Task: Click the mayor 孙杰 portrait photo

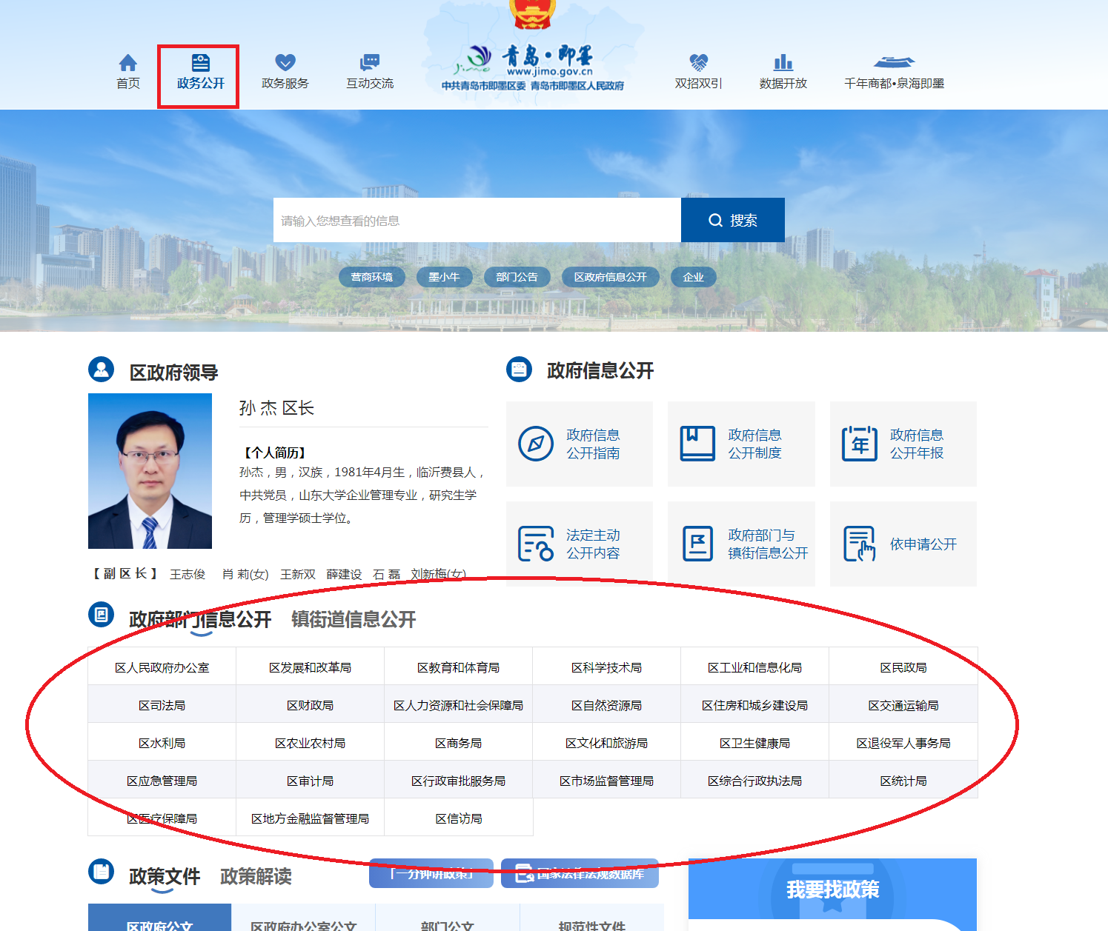Action: click(x=150, y=471)
